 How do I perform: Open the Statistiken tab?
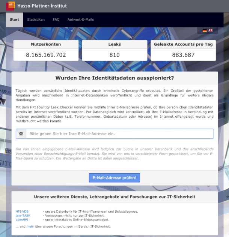pyautogui.click(x=36, y=19)
